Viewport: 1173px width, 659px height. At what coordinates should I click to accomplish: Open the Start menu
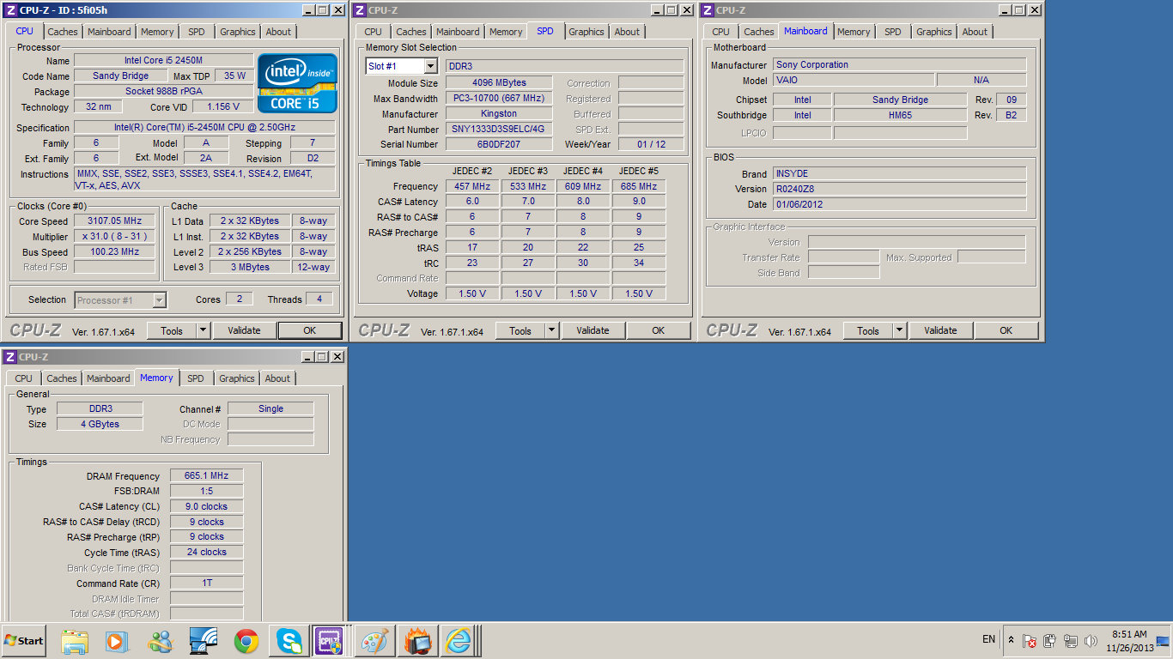click(x=25, y=640)
